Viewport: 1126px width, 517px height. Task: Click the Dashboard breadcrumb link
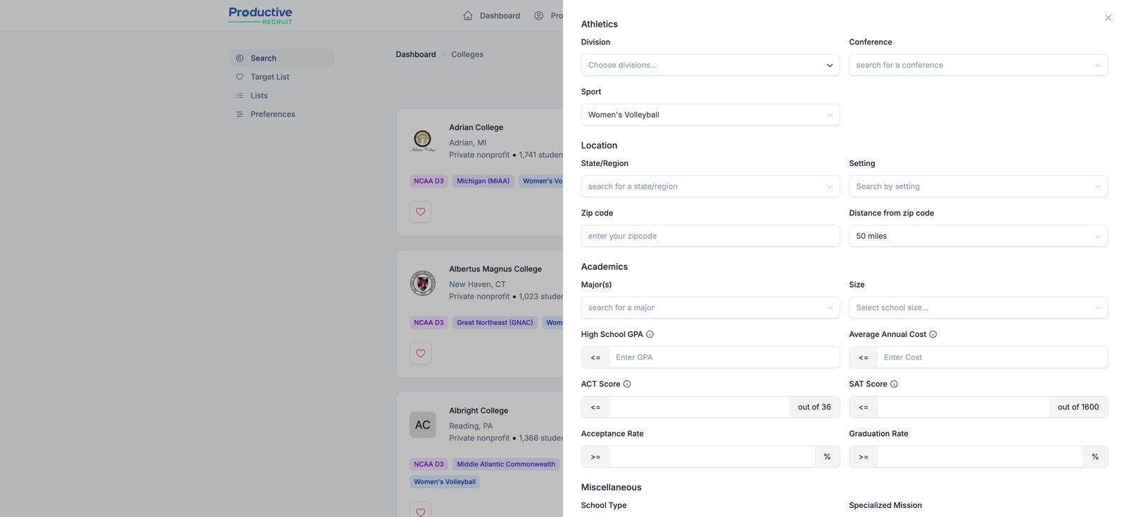coord(416,54)
